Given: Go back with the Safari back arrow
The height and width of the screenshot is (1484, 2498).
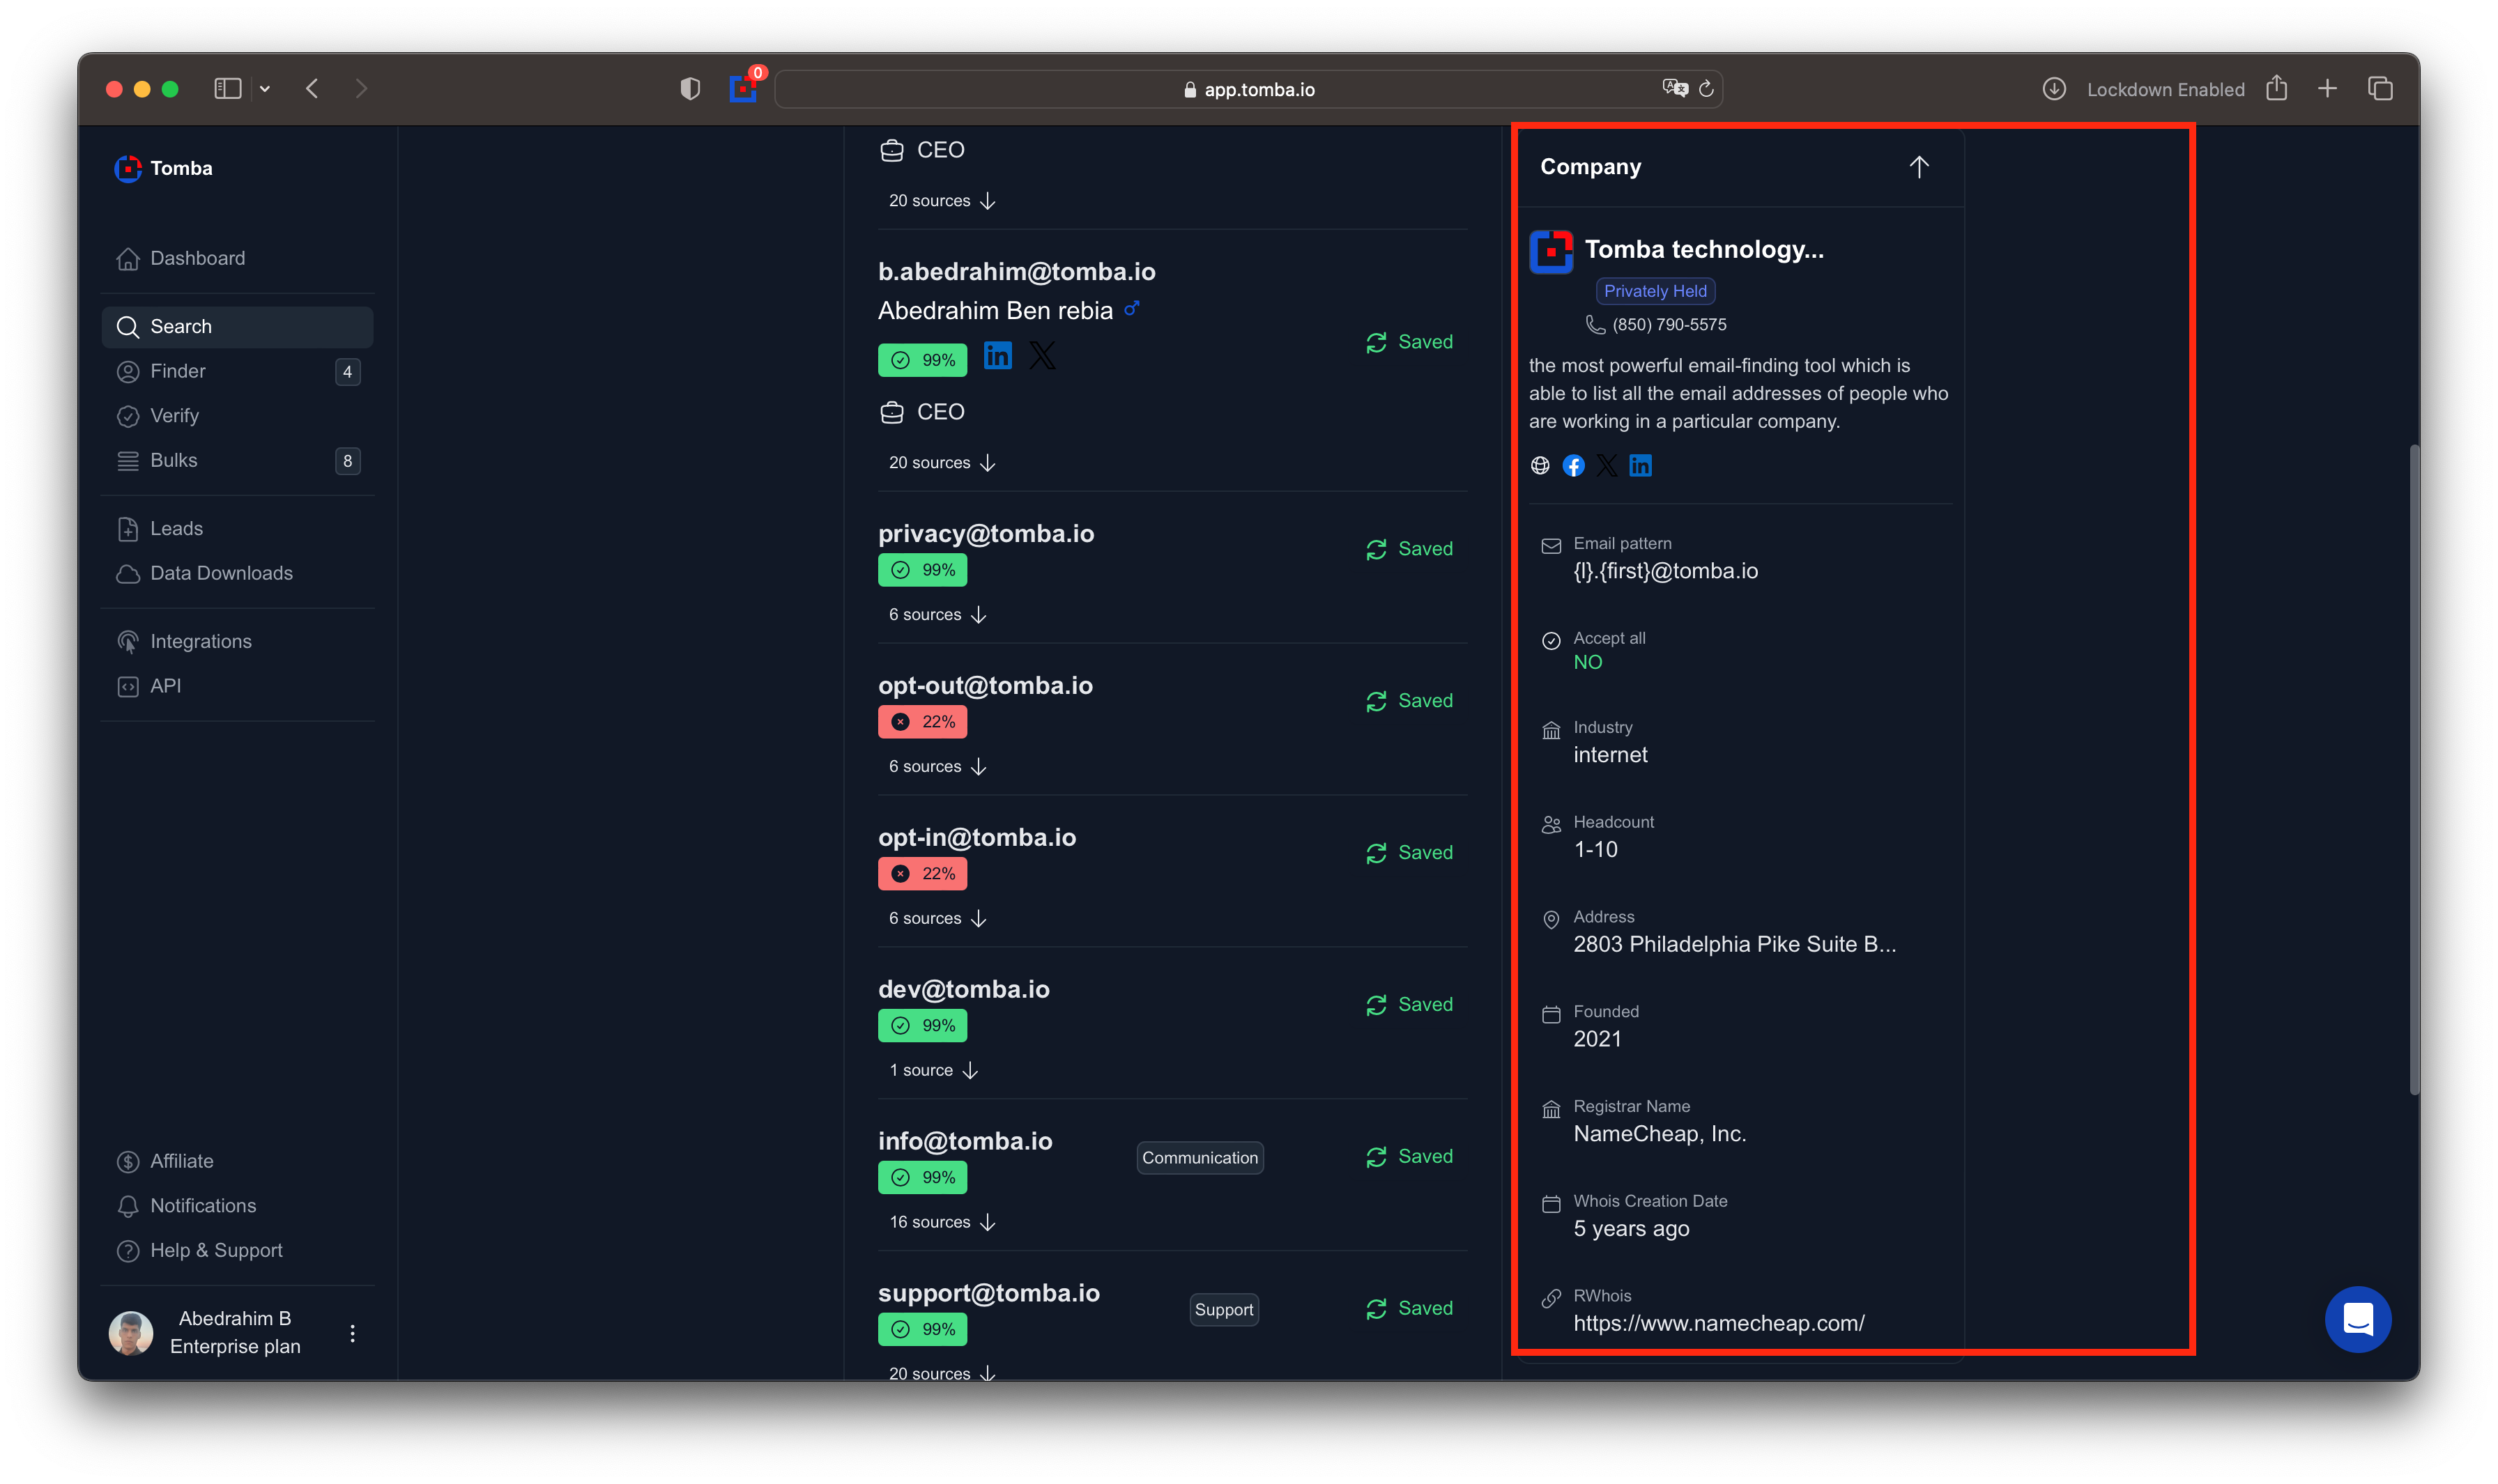Looking at the screenshot, I should tap(312, 89).
